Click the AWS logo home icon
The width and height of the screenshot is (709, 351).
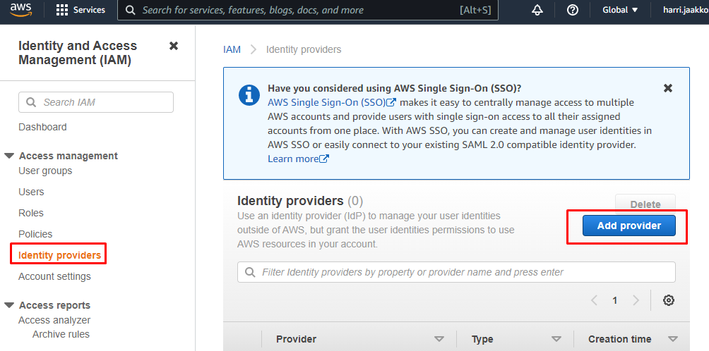tap(20, 10)
